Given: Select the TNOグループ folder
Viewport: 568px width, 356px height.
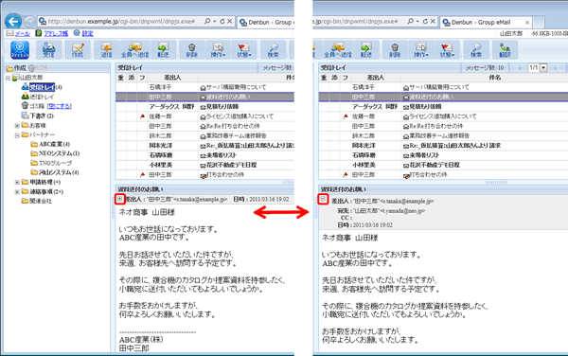Looking at the screenshot, I should pos(55,163).
